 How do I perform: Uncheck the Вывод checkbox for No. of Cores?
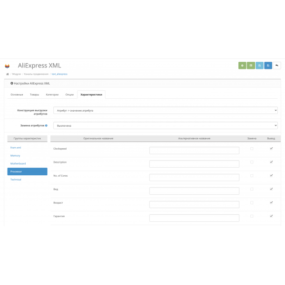pos(271,175)
